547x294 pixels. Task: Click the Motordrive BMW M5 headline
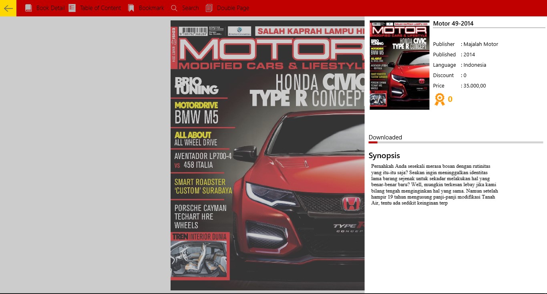click(x=196, y=113)
